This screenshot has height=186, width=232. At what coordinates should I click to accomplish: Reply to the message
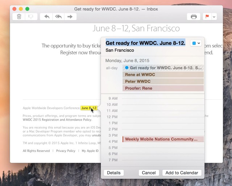[x=46, y=17]
